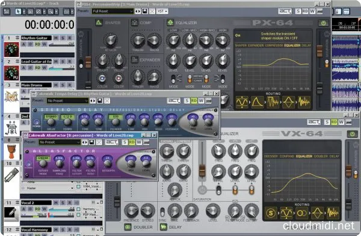Screen dimensions: 361x236
Task: Switch PX-64 display to EXPANDER tab
Action: (x=256, y=45)
